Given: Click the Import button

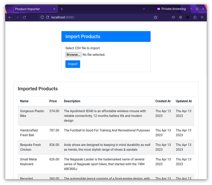Looking at the screenshot, I should [73, 64].
